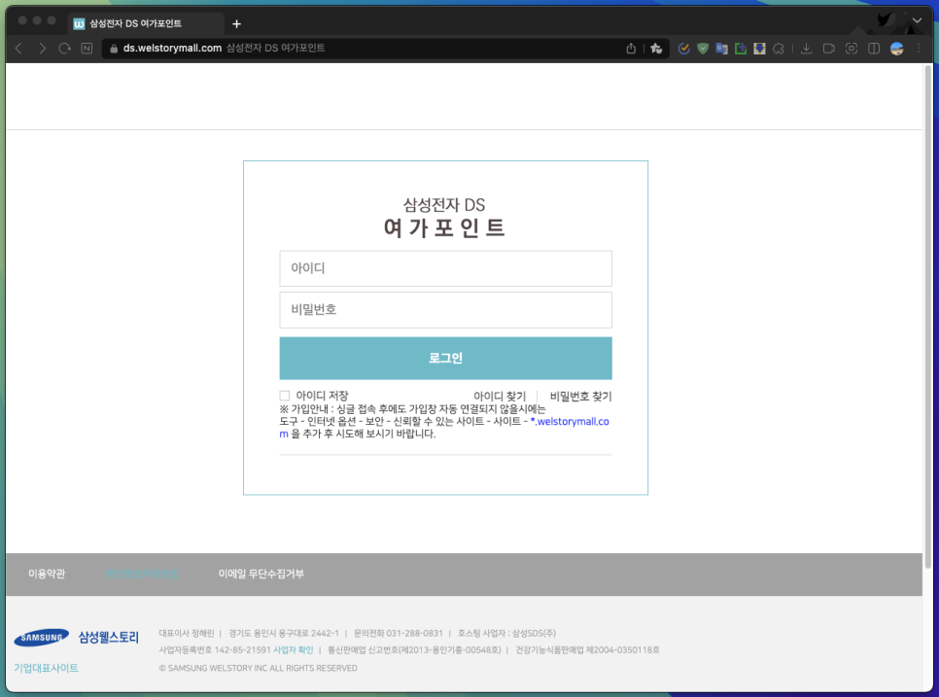Click the 사업자 확인 link

pos(294,649)
